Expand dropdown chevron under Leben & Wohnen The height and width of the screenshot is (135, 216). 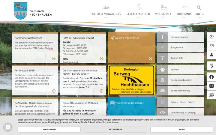[138, 18]
